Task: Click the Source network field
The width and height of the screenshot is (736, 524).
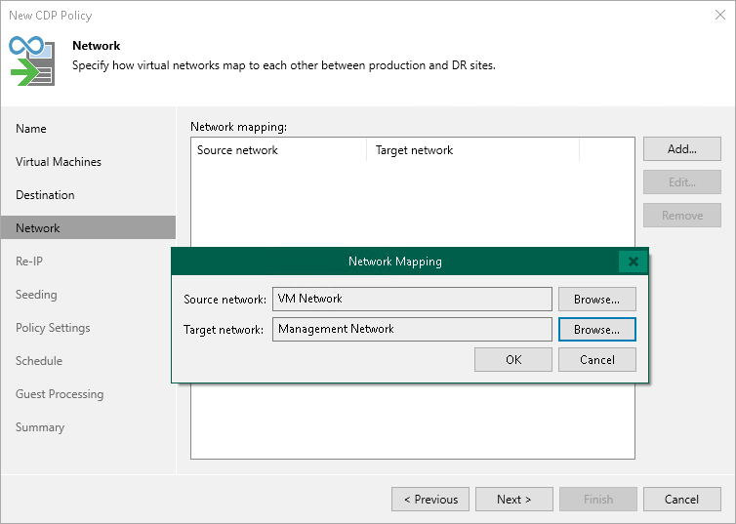Action: pyautogui.click(x=412, y=299)
